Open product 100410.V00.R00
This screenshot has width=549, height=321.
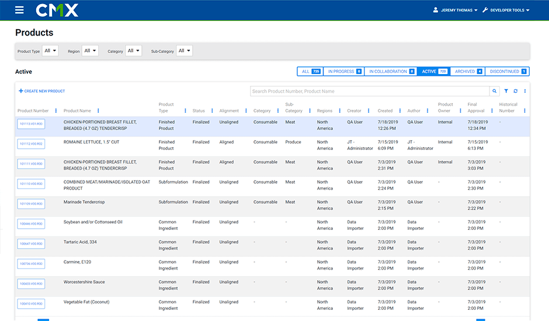click(x=31, y=303)
